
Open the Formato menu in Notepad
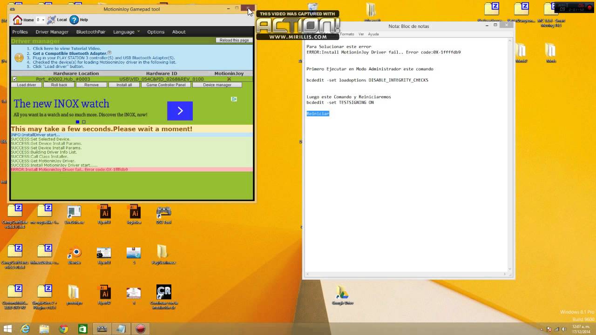click(347, 34)
